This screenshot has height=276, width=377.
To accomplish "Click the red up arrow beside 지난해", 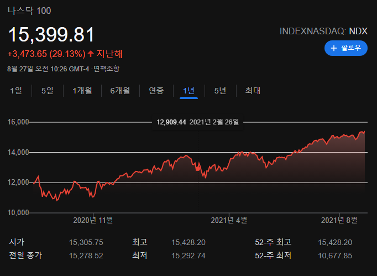I will [x=91, y=54].
